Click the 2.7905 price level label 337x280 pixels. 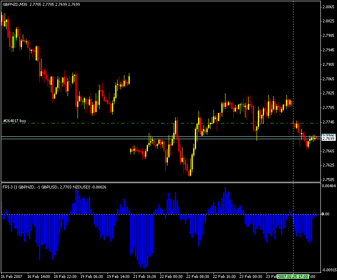click(328, 65)
